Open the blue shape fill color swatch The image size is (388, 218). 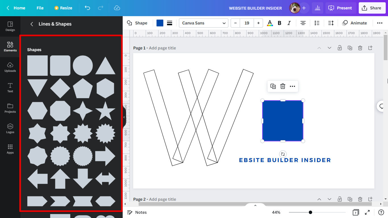click(160, 23)
